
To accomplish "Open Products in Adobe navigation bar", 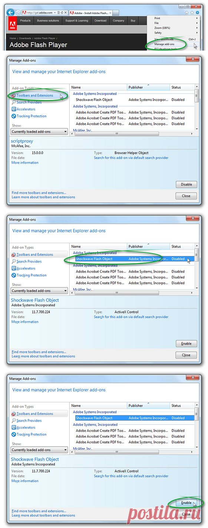I will coord(25,21).
